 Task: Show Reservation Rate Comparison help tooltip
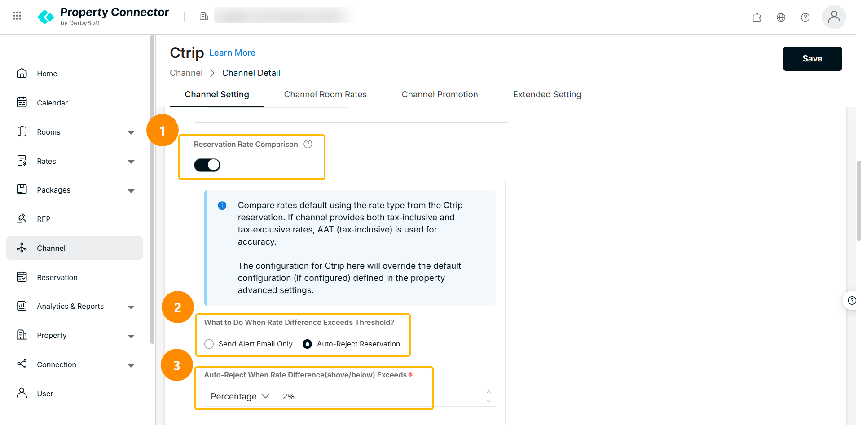point(308,144)
